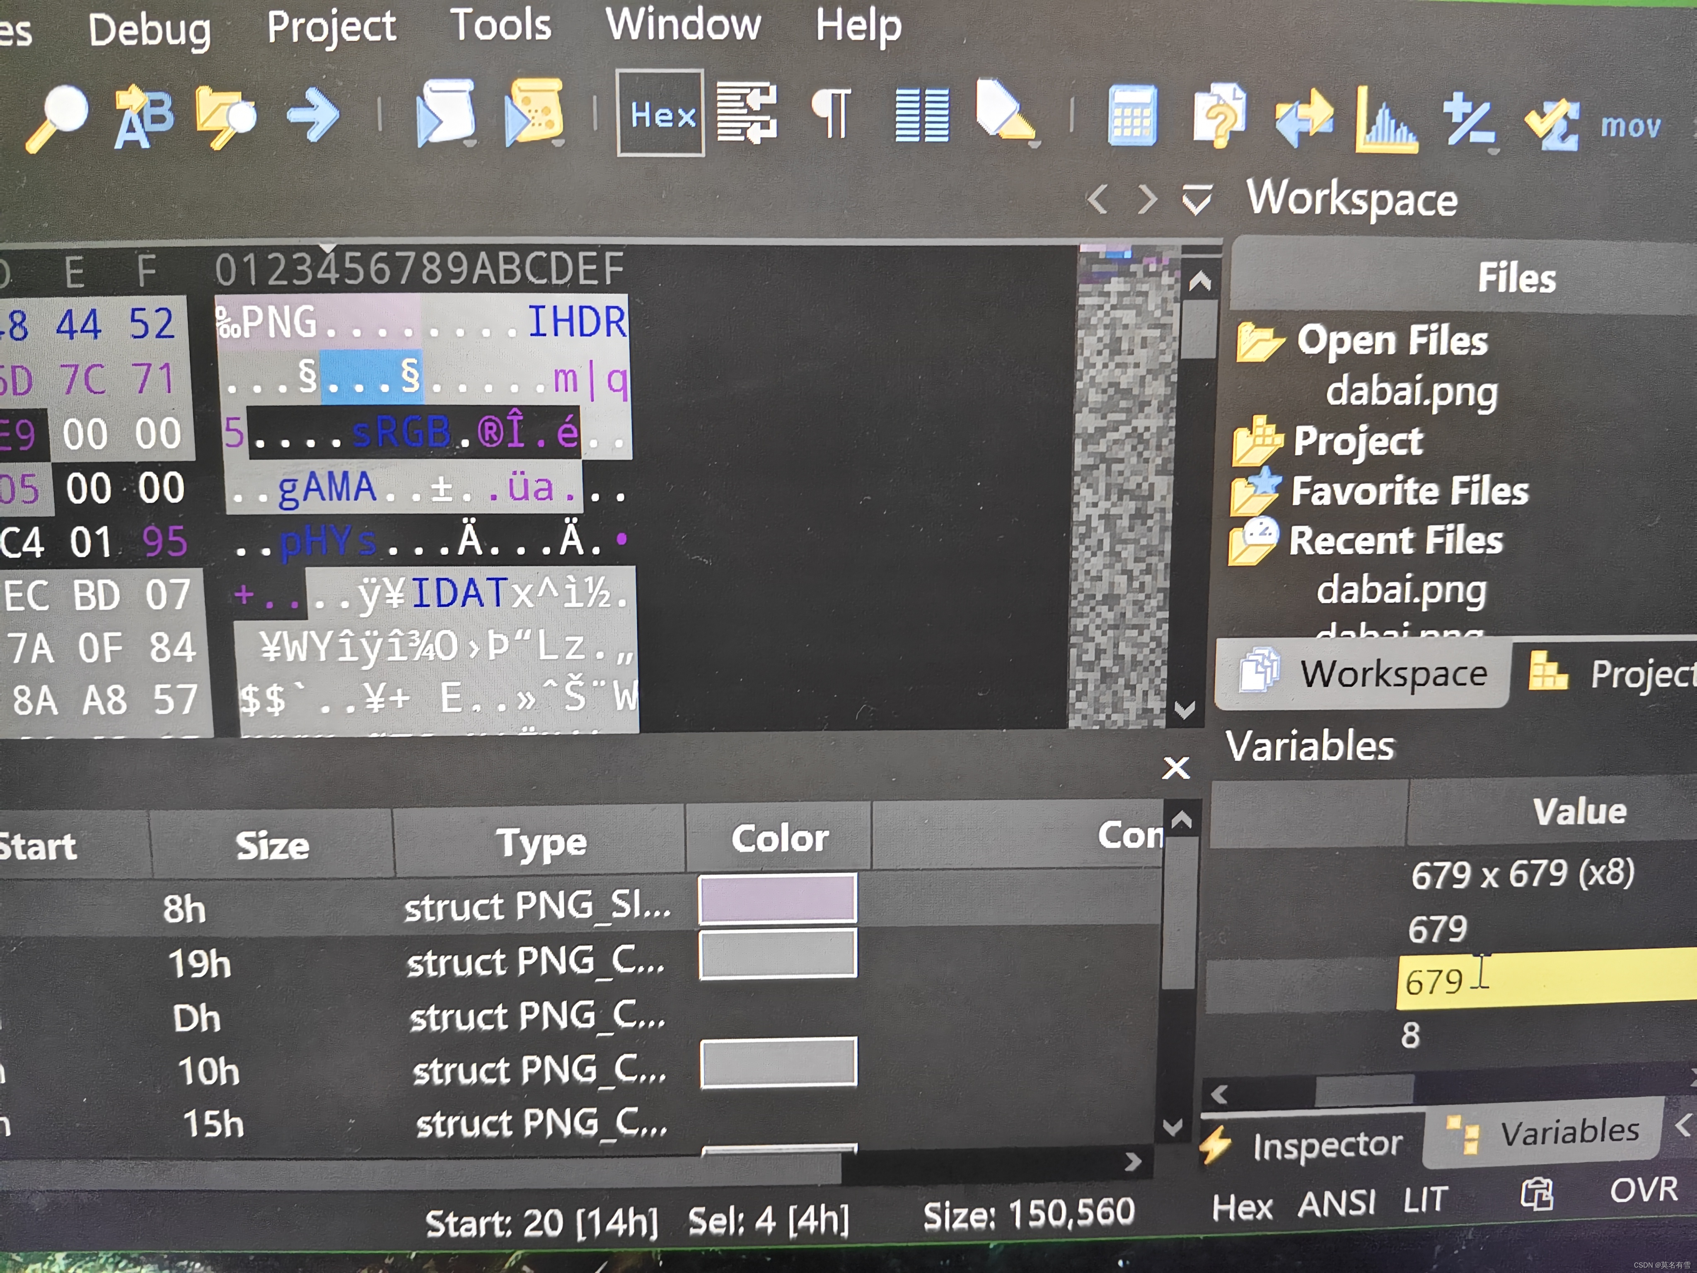
Task: Click the Type column header
Action: (540, 842)
